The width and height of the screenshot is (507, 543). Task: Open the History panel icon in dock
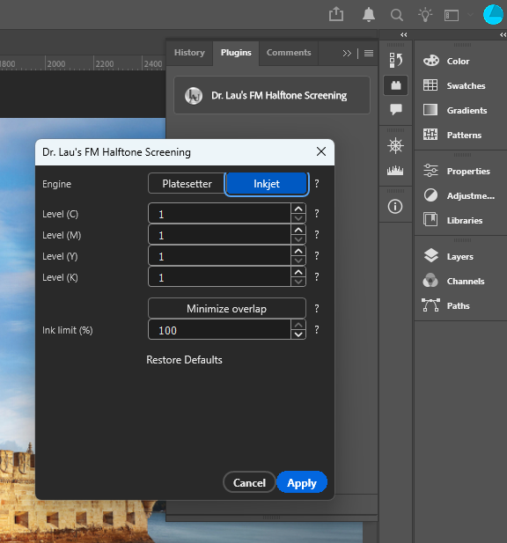point(395,60)
